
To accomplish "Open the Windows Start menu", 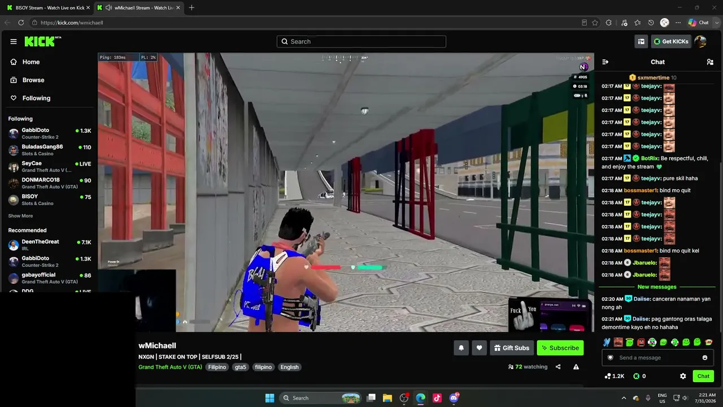I will 269,398.
